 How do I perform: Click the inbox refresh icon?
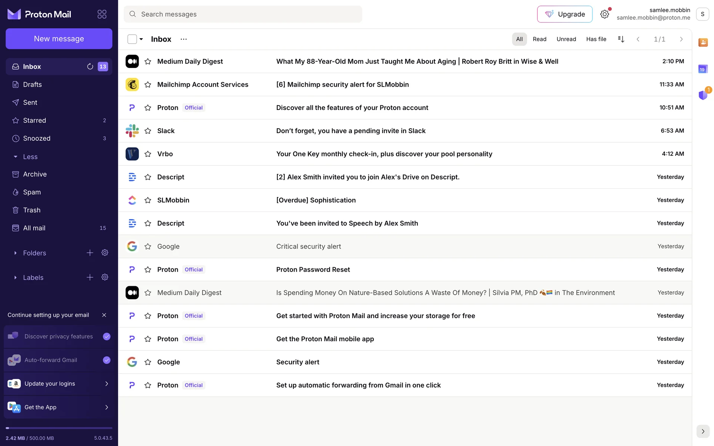[90, 67]
